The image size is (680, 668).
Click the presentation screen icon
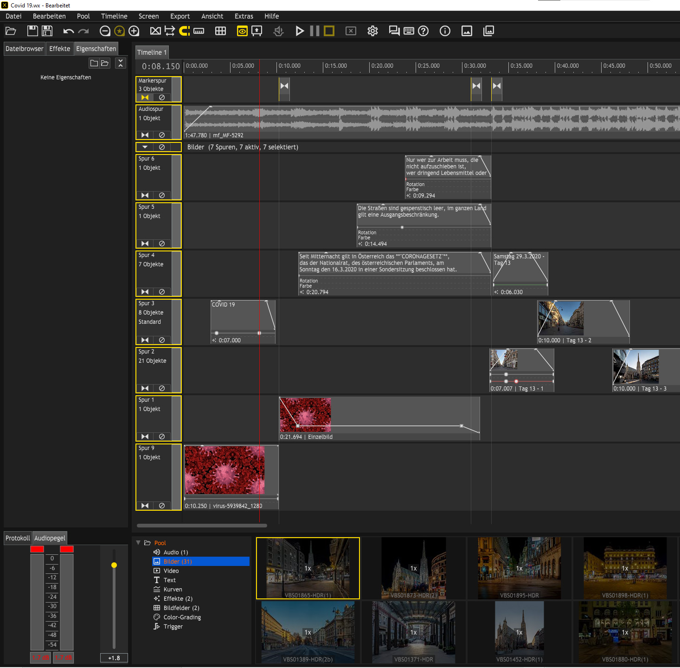point(257,31)
